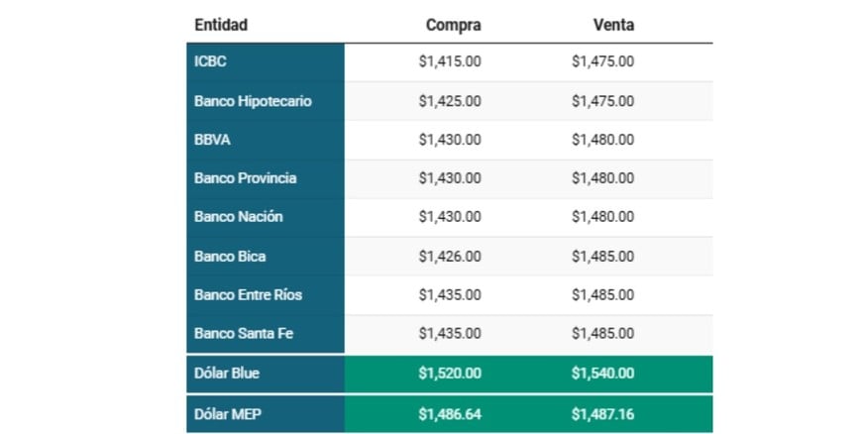Select the Banco Santa Fe label
Screen dimensions: 862x434
244,334
